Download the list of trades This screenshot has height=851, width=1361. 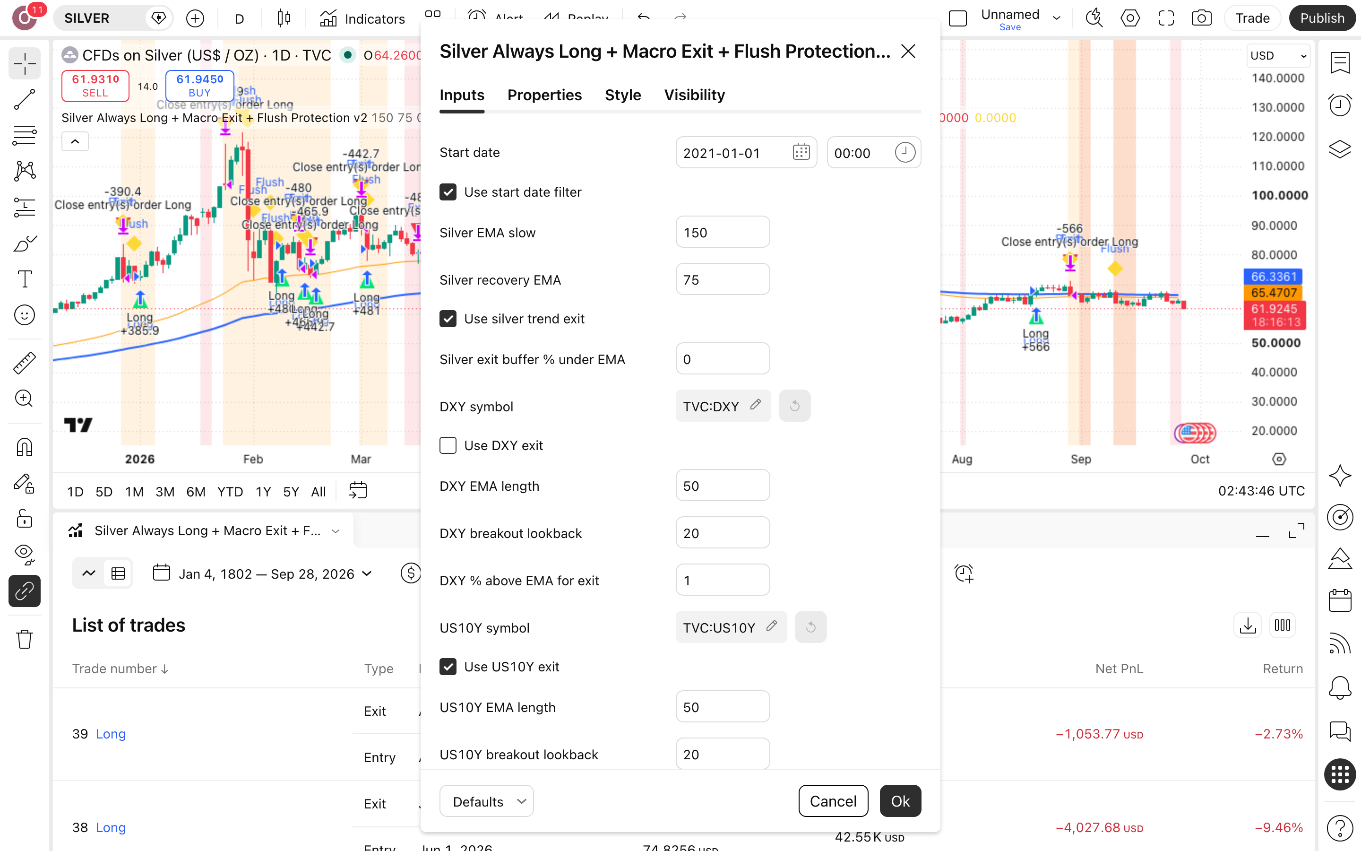pos(1248,625)
